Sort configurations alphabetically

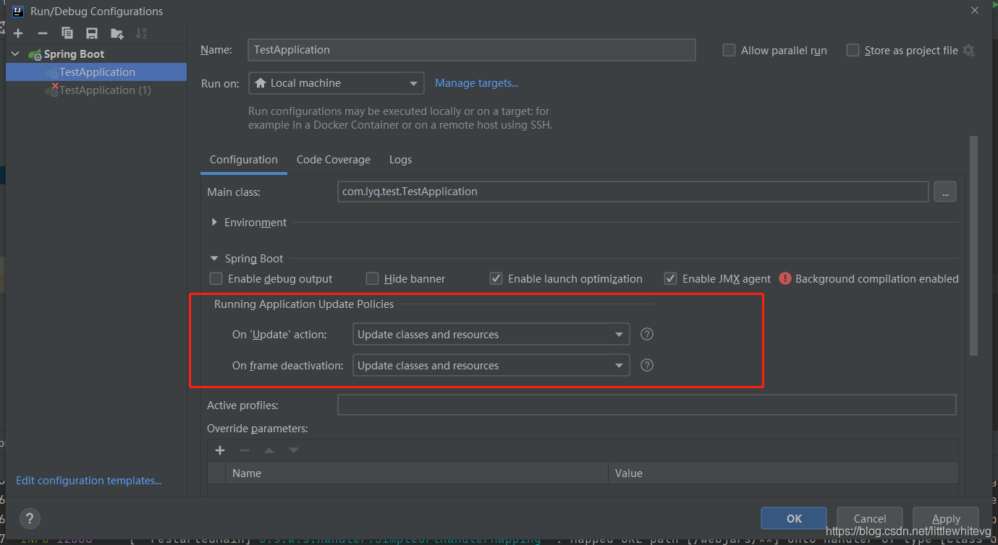coord(141,33)
